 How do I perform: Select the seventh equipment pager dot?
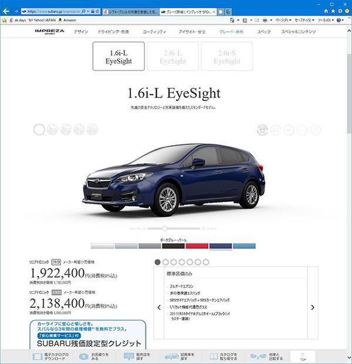tap(206, 262)
